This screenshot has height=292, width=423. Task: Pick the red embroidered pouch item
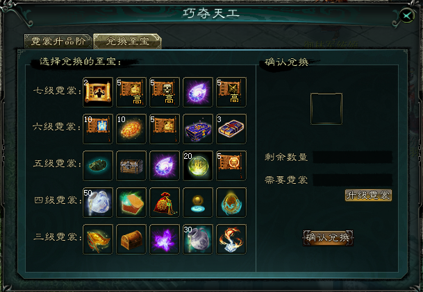tap(165, 203)
